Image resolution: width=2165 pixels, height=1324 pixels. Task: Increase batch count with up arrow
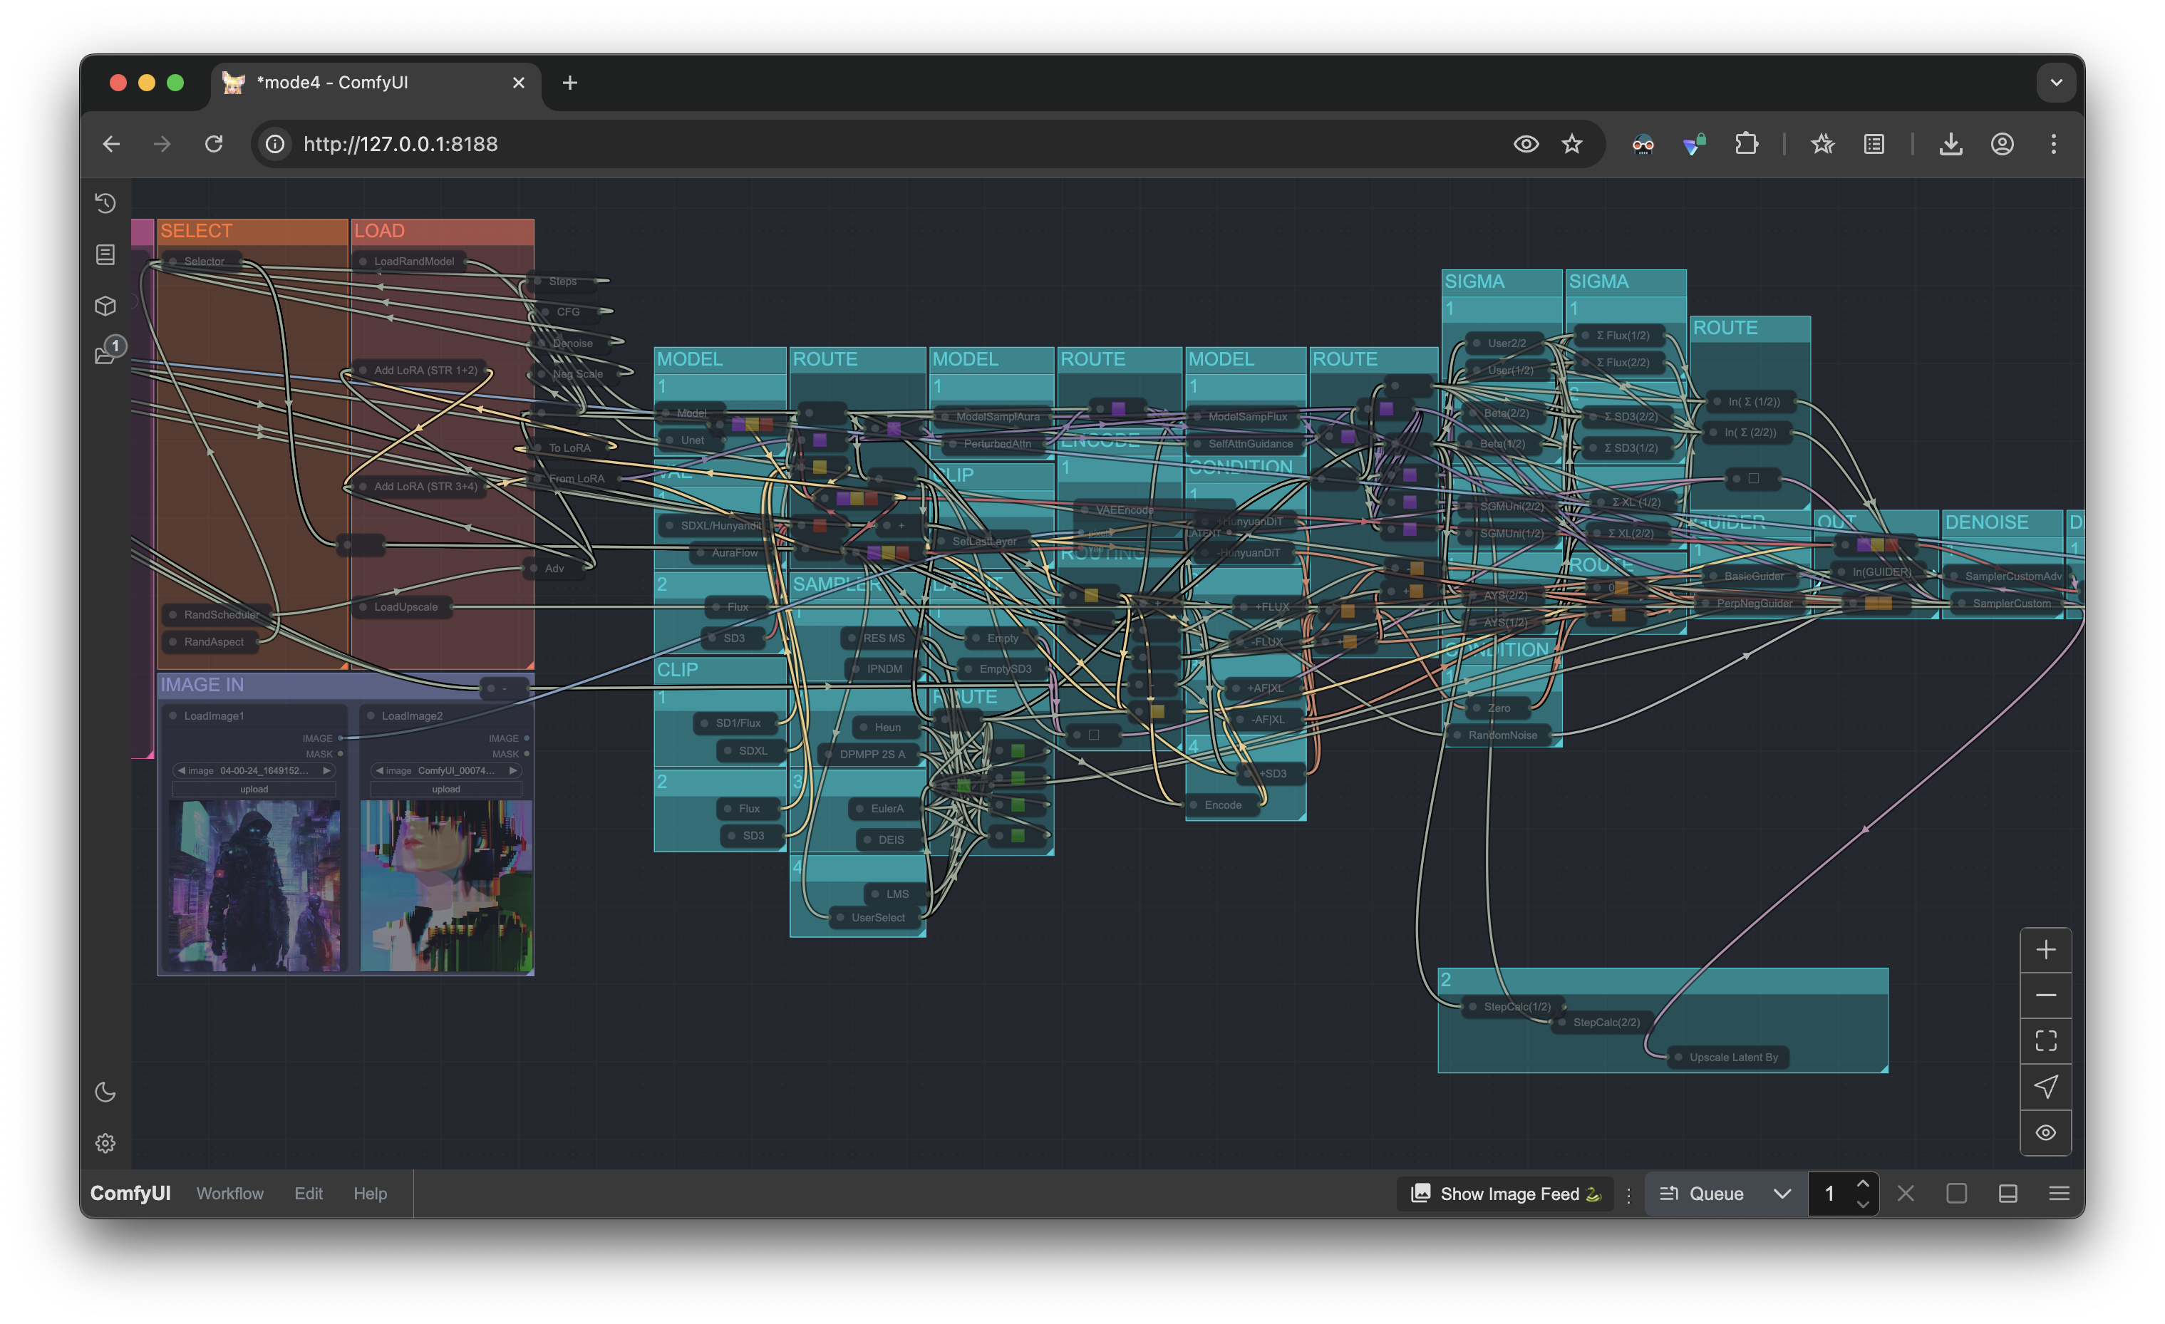point(1862,1184)
